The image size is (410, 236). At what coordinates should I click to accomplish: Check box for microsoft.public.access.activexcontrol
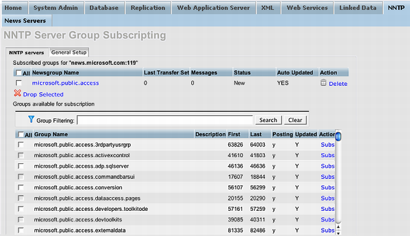[20, 155]
